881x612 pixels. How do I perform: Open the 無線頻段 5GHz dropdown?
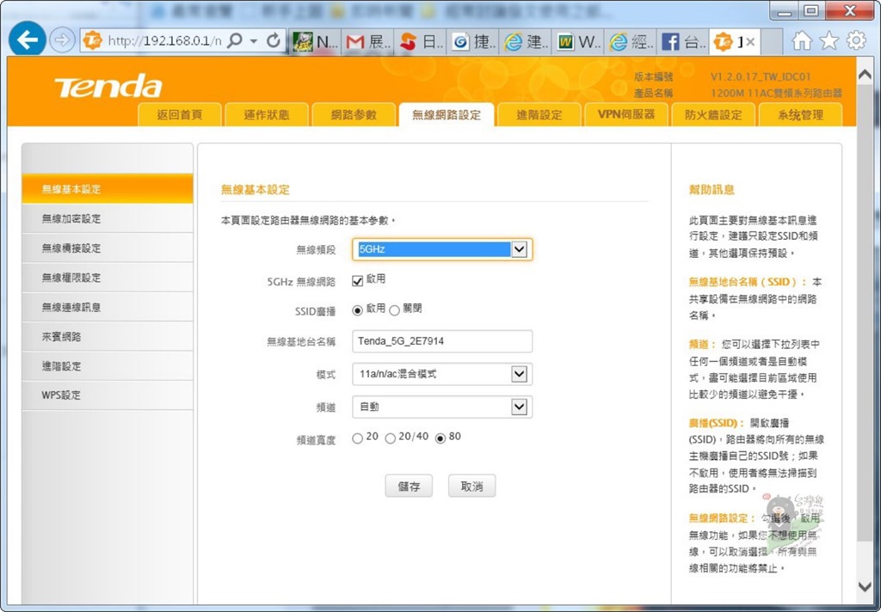click(442, 249)
